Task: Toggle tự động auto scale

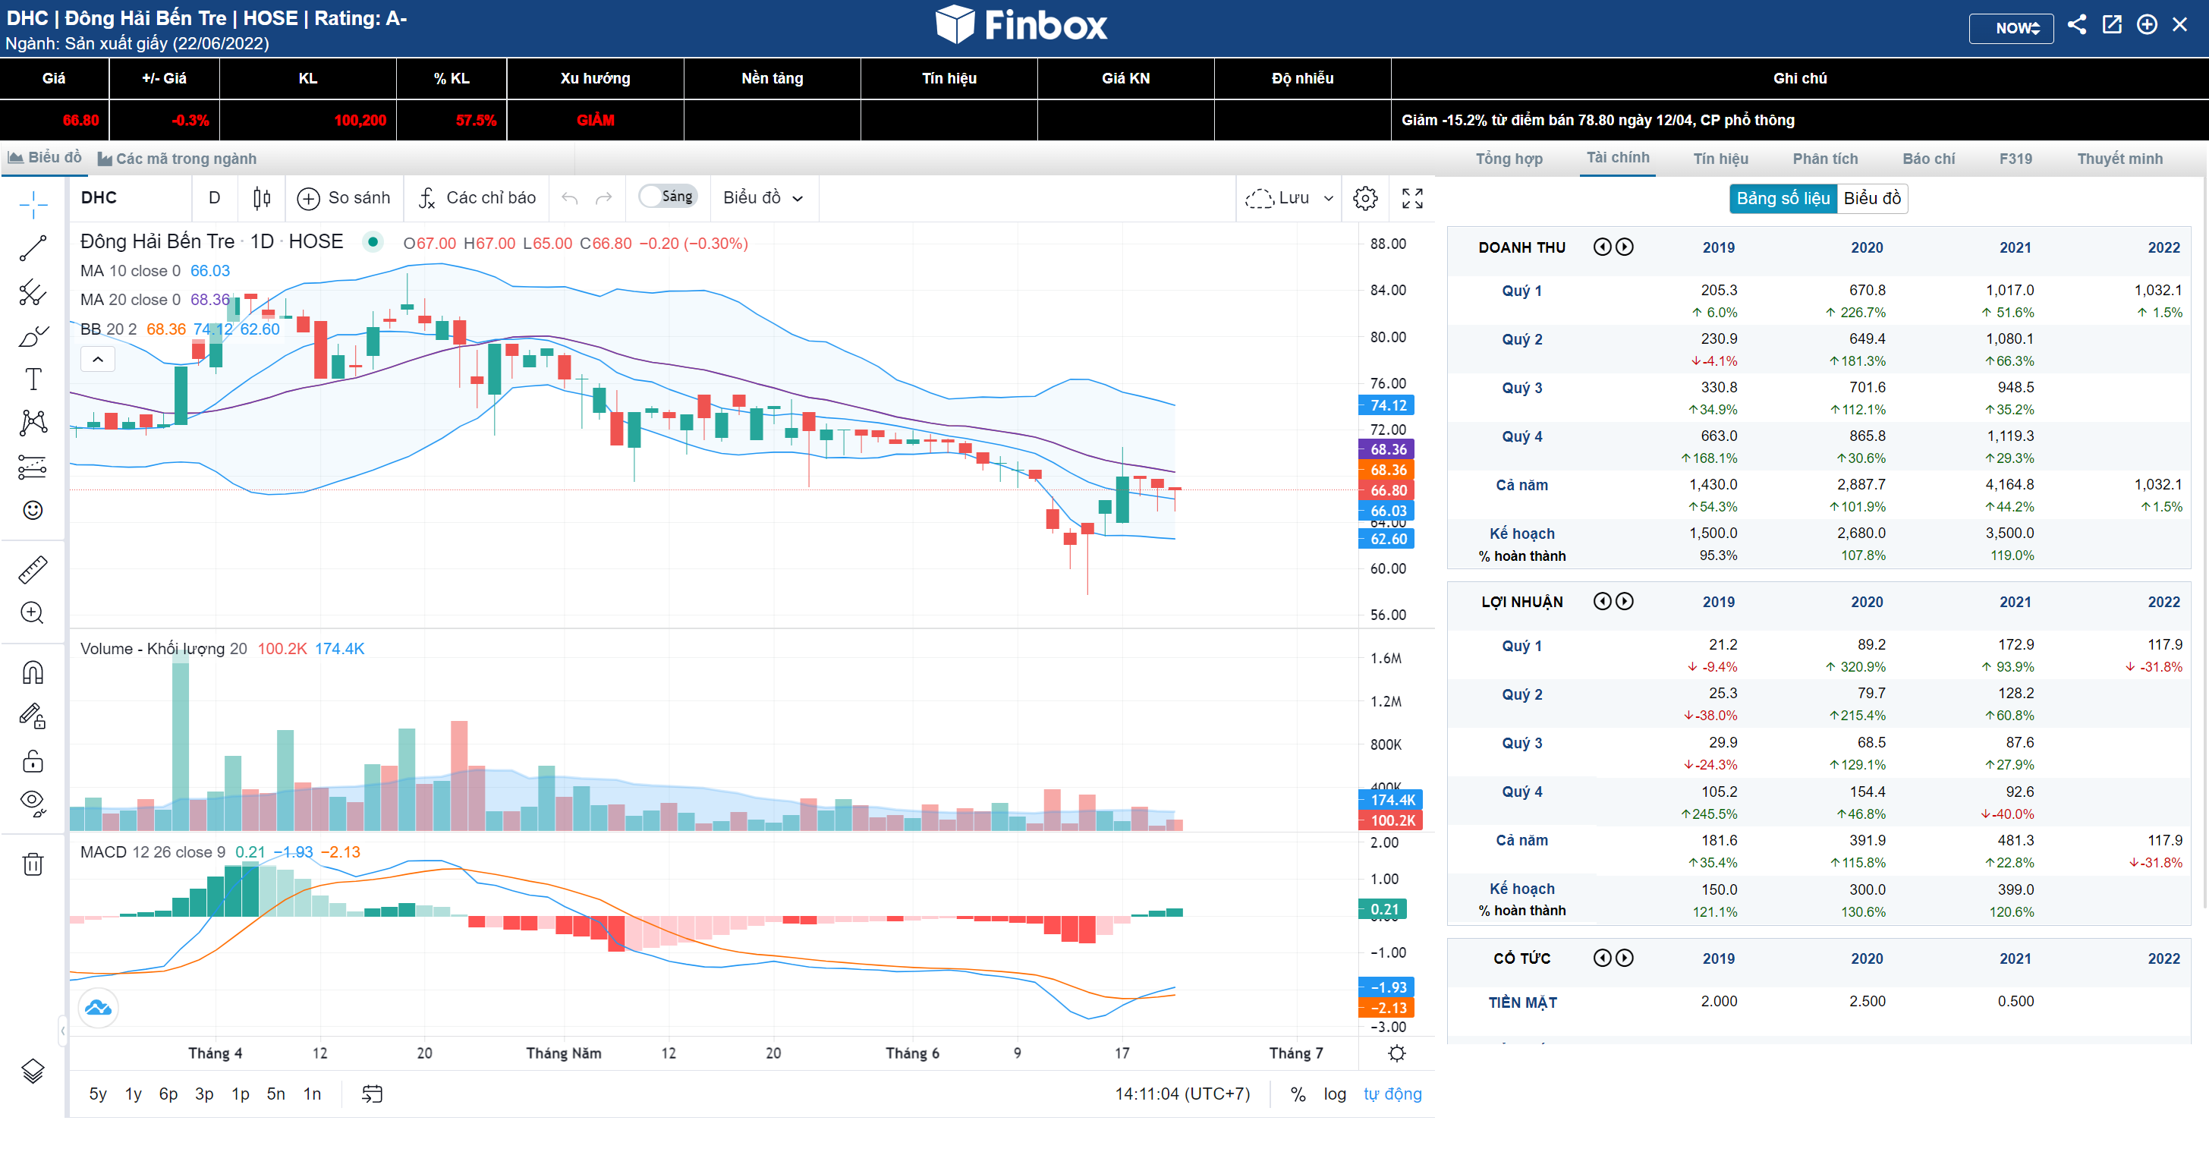Action: coord(1392,1094)
